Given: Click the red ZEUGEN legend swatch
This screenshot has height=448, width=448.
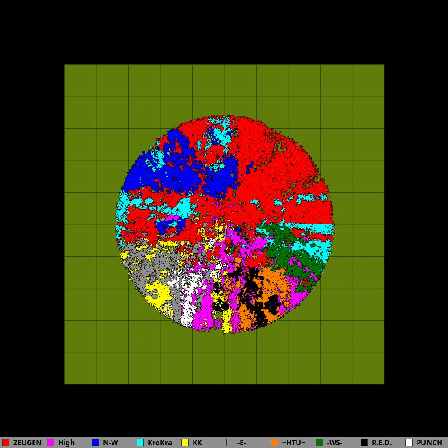Looking at the screenshot, I should [6, 443].
